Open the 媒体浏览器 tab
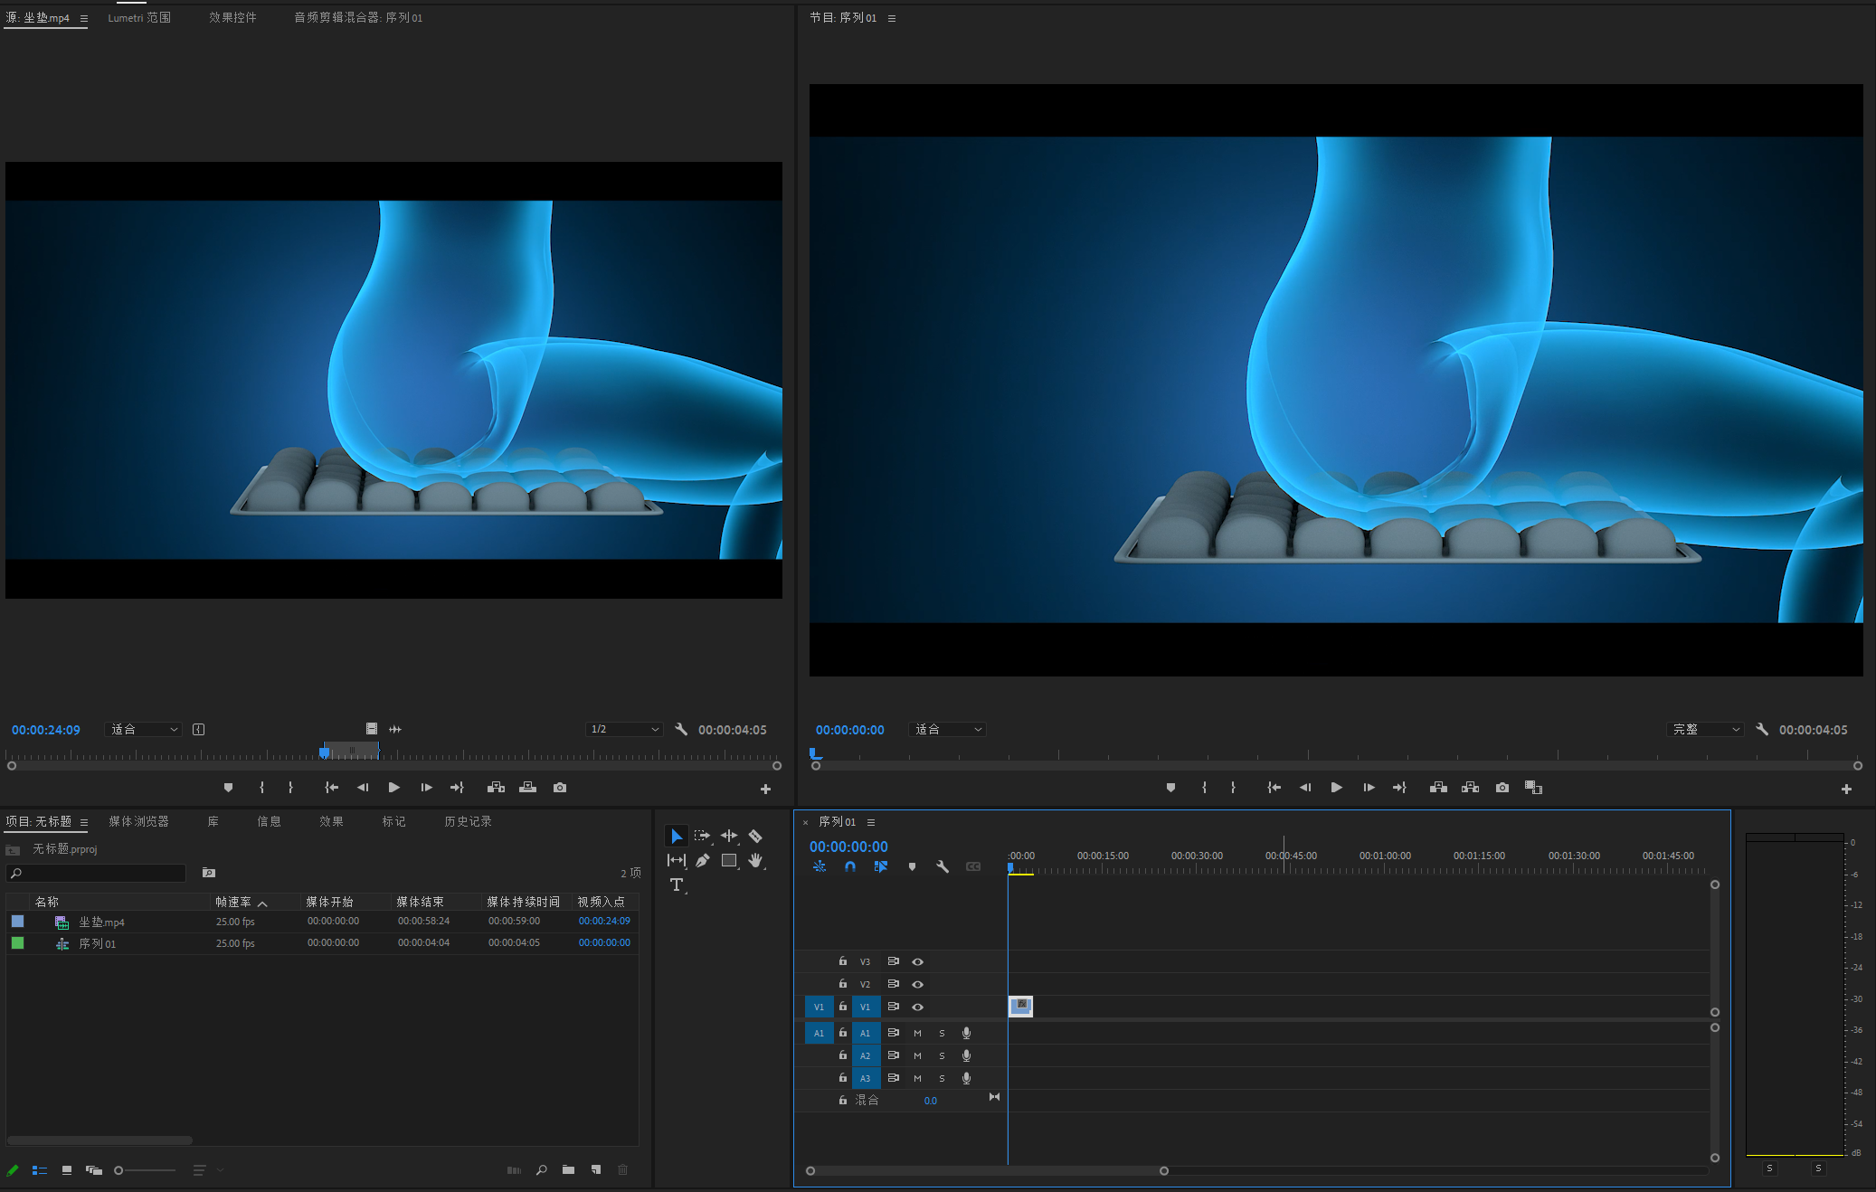1876x1192 pixels. pyautogui.click(x=138, y=821)
